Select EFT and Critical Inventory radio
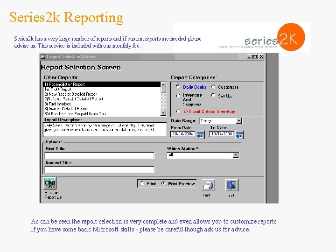Screen dimensions: 336x252 [x=178, y=111]
